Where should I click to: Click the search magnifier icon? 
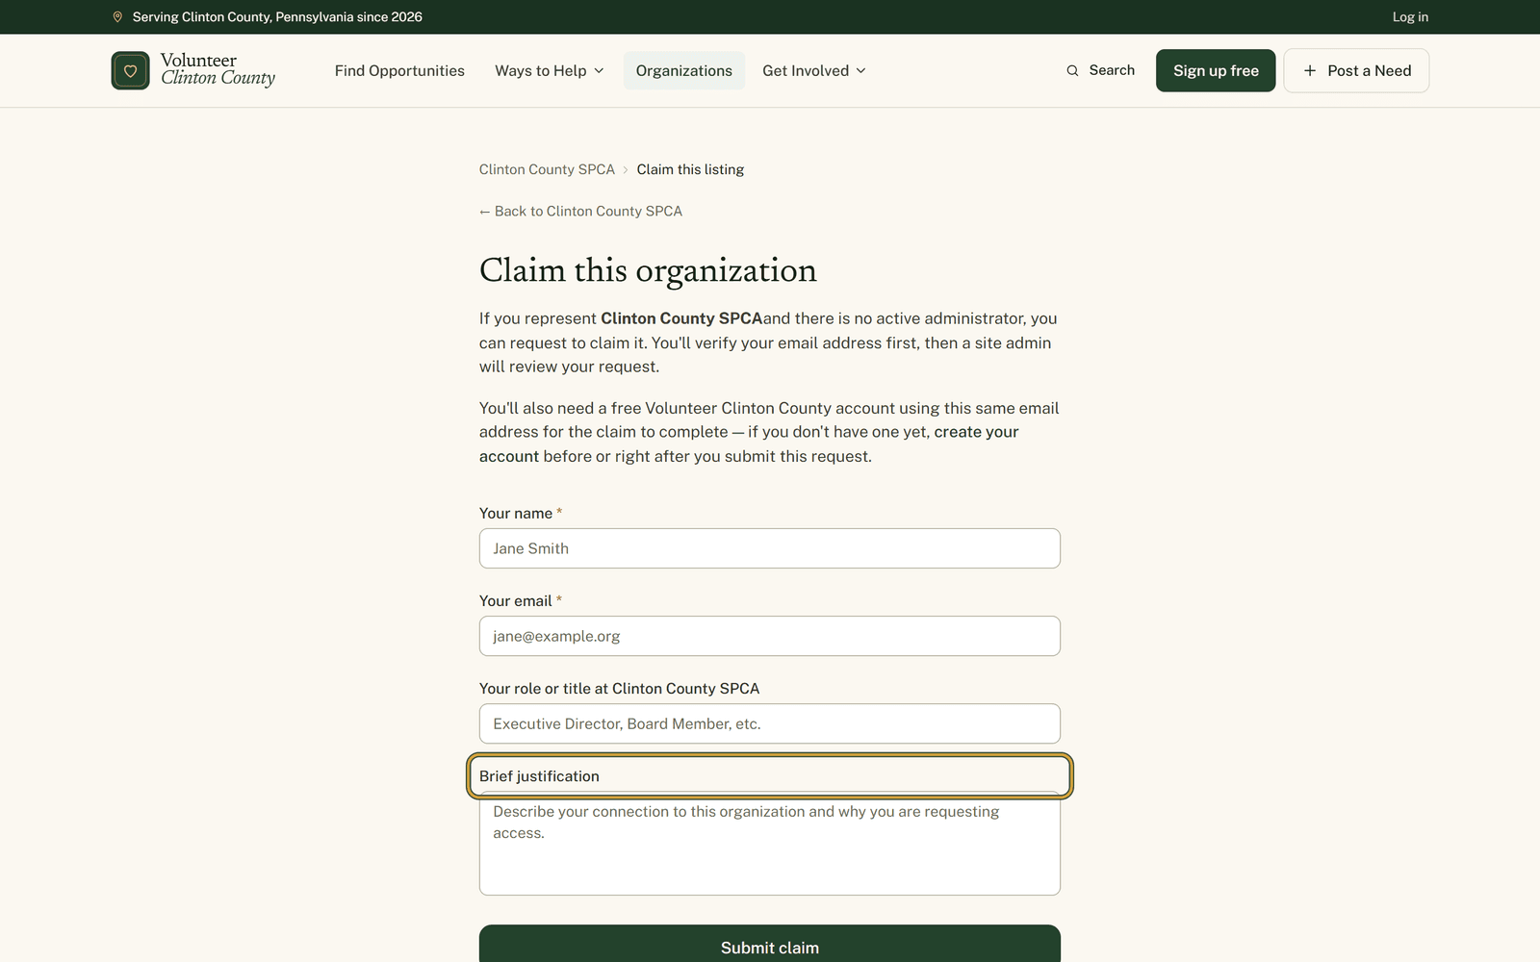click(1072, 70)
